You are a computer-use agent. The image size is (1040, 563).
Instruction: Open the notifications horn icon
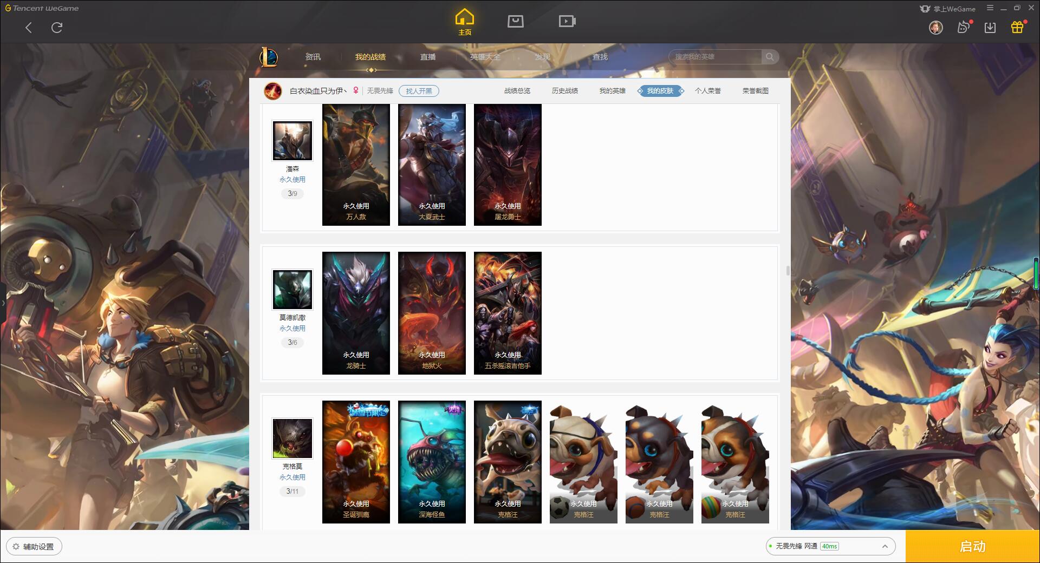[x=963, y=27]
